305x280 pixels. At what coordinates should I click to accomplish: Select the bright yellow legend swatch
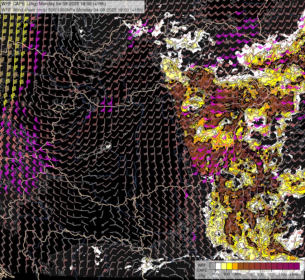point(230,266)
